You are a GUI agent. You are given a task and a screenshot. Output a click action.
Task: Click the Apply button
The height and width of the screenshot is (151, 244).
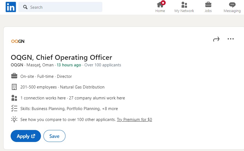pyautogui.click(x=26, y=136)
